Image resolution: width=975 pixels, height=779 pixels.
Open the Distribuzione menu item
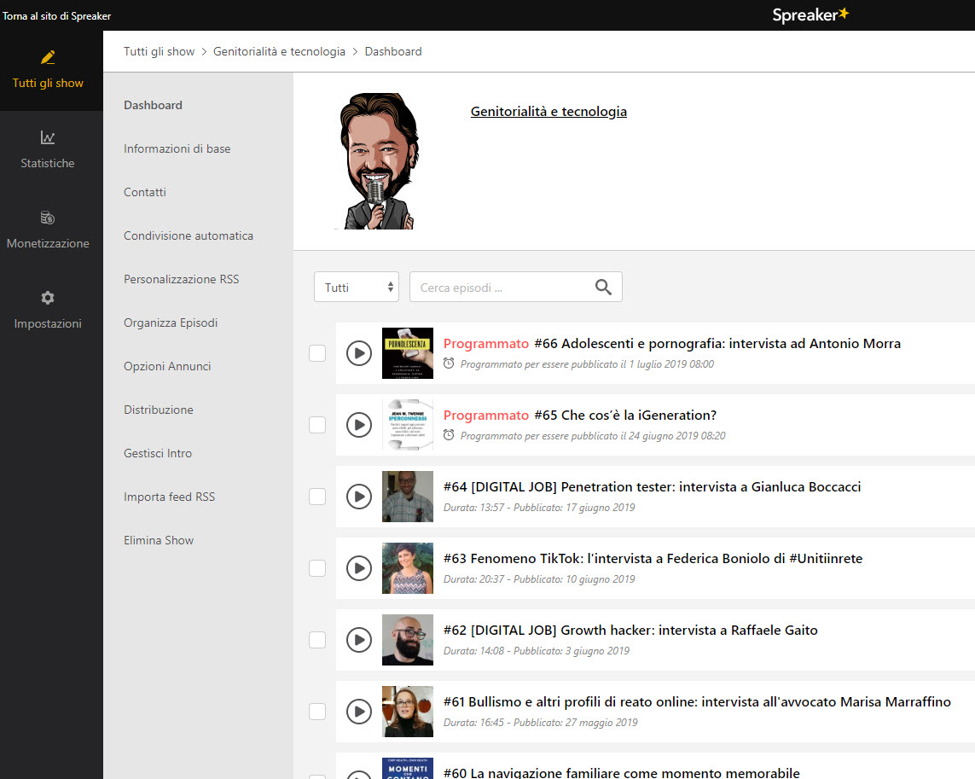(159, 410)
